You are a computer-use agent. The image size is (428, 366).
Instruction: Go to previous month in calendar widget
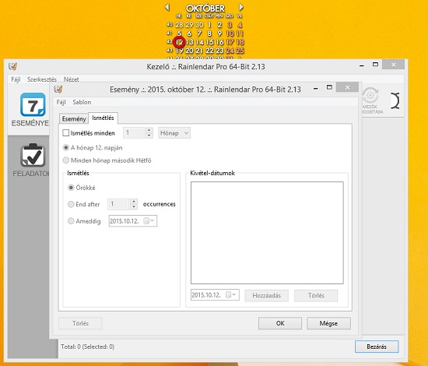pyautogui.click(x=167, y=7)
